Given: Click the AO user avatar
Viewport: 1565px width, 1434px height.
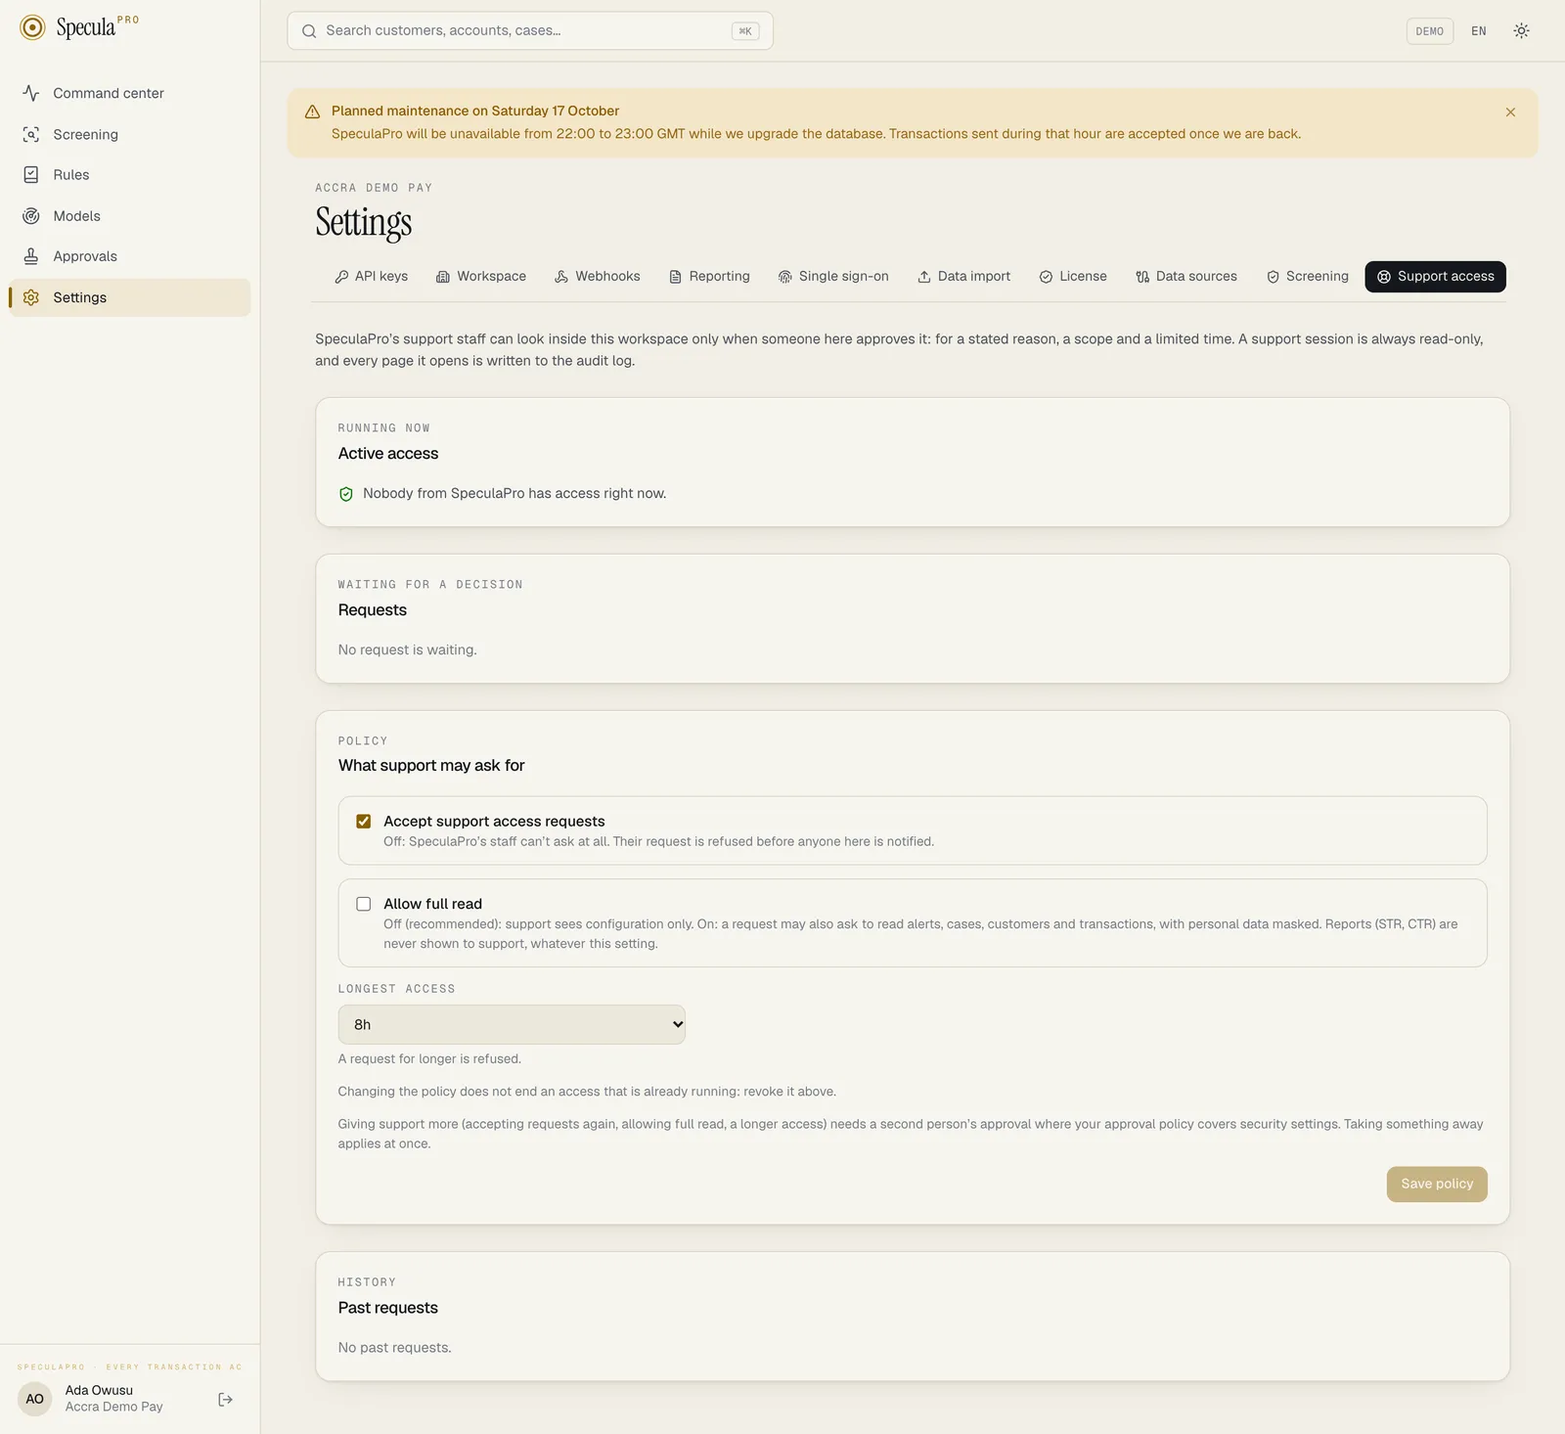Looking at the screenshot, I should coord(34,1399).
